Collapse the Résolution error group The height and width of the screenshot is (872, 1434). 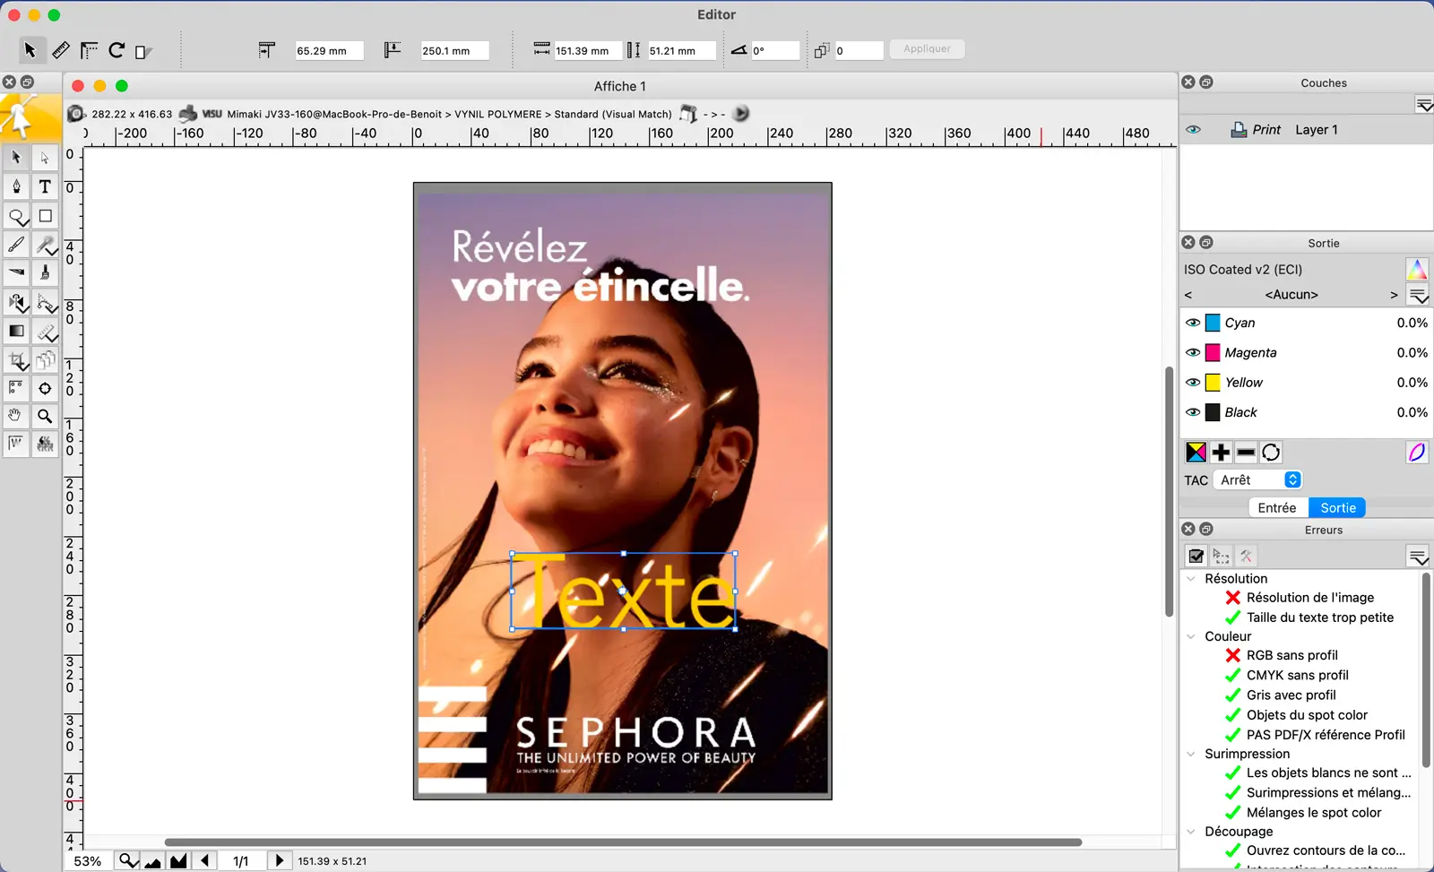tap(1191, 579)
